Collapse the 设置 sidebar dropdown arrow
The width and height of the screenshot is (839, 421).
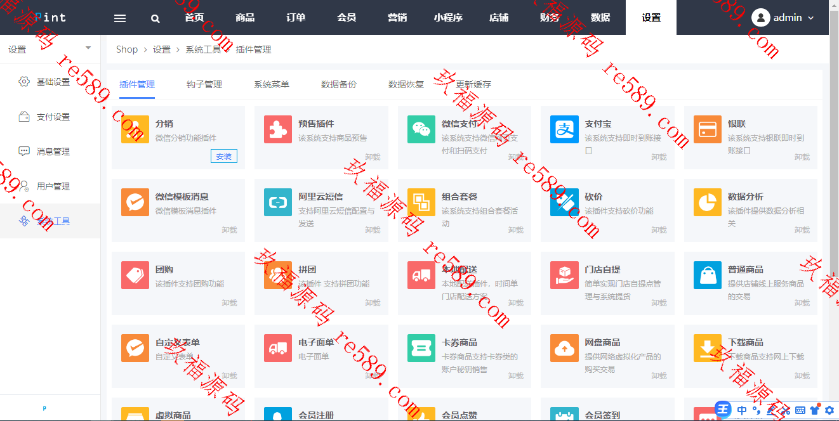88,48
